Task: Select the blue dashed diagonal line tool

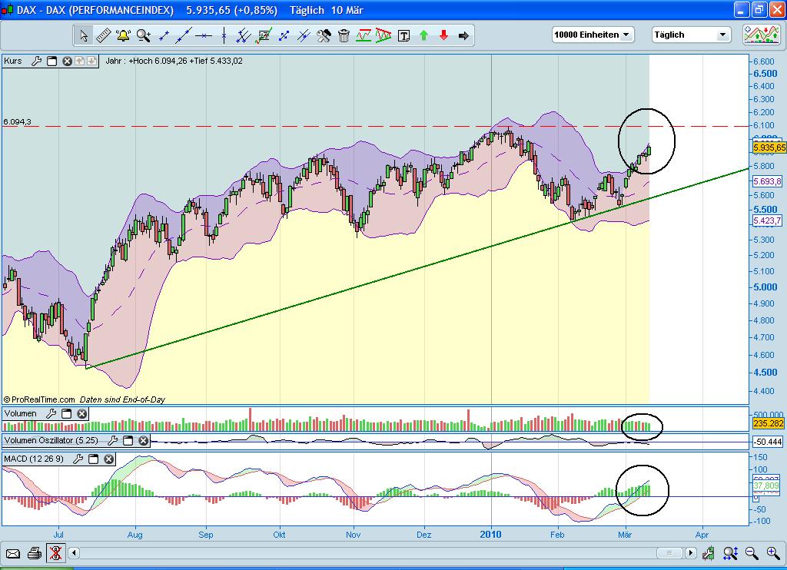Action: [x=284, y=35]
